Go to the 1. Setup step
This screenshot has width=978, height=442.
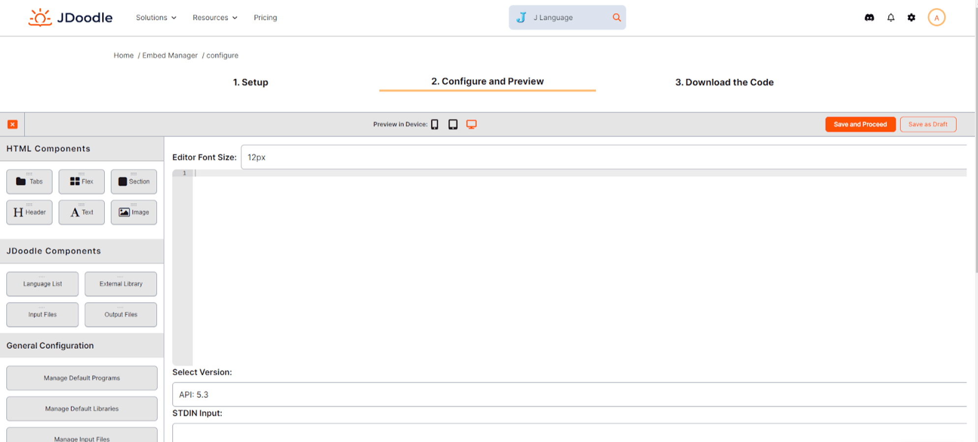250,82
